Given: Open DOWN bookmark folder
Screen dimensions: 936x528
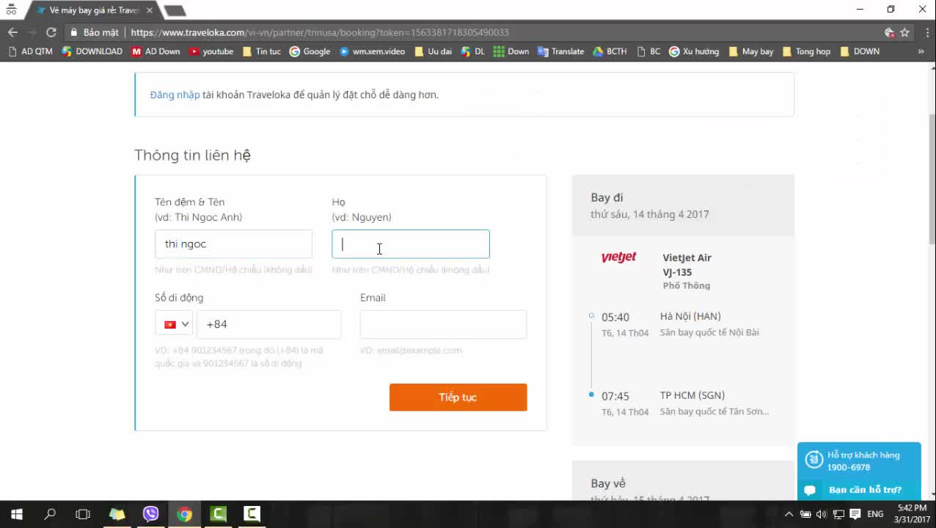Looking at the screenshot, I should [x=860, y=51].
